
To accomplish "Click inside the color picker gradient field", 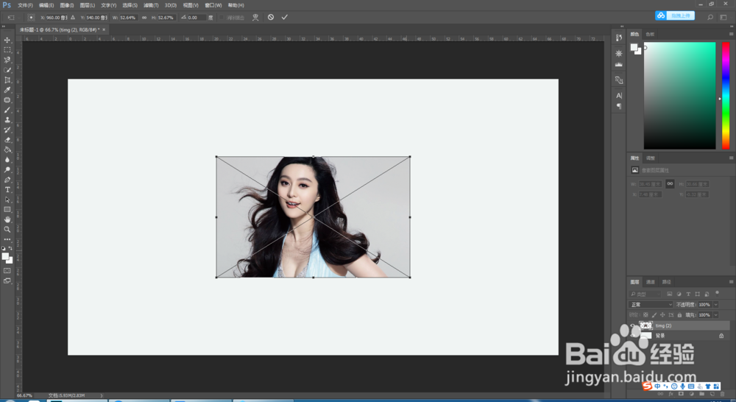I will pyautogui.click(x=679, y=96).
